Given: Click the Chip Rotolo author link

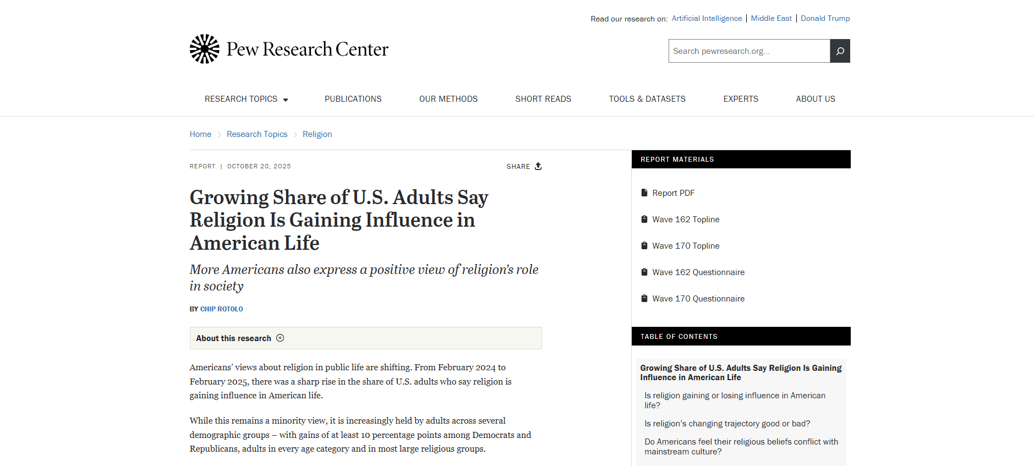Looking at the screenshot, I should tap(222, 309).
